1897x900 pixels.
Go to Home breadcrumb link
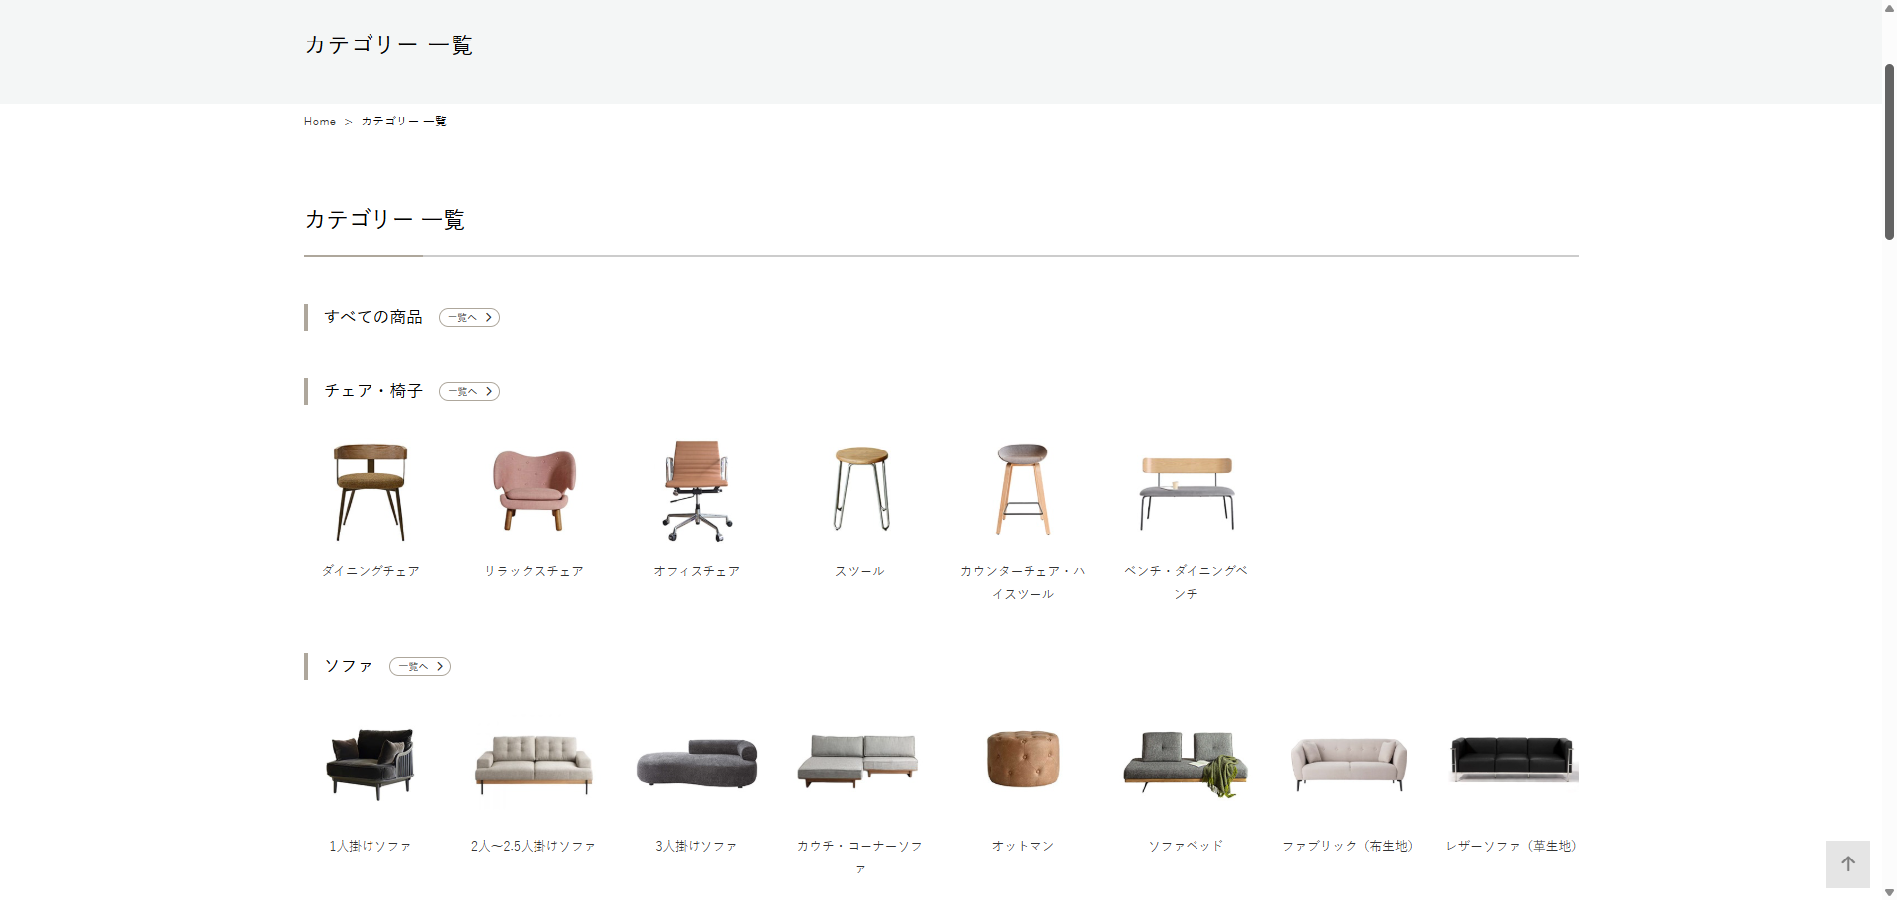click(320, 122)
